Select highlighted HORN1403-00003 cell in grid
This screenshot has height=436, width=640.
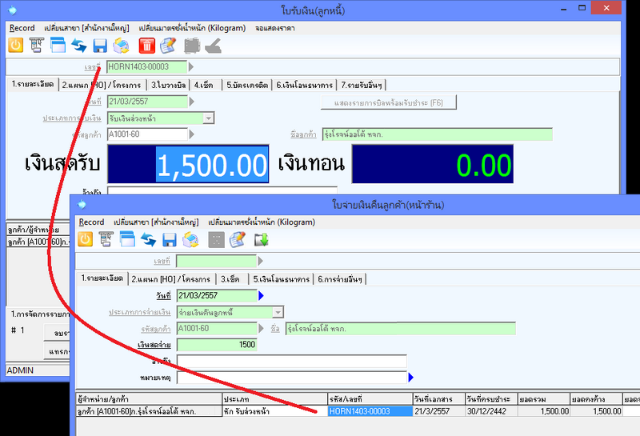tap(370, 411)
